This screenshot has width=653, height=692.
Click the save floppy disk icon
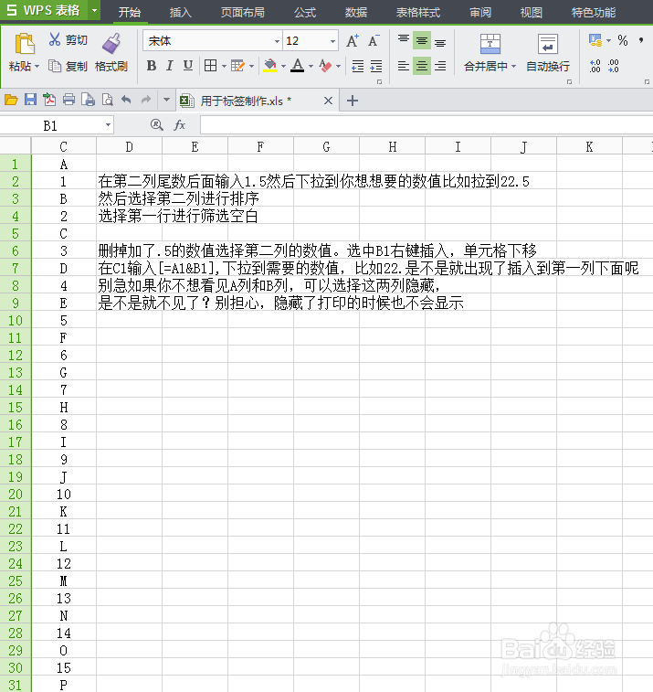click(30, 100)
